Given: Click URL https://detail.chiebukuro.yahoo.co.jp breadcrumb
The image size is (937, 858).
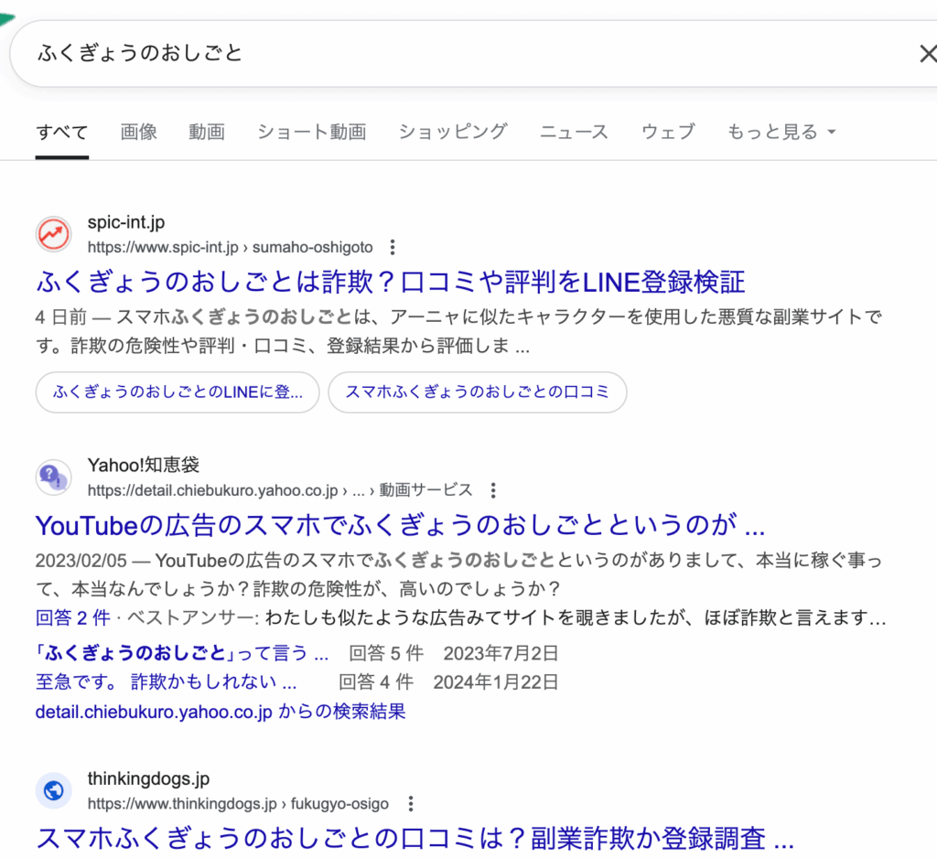Looking at the screenshot, I should click(280, 490).
